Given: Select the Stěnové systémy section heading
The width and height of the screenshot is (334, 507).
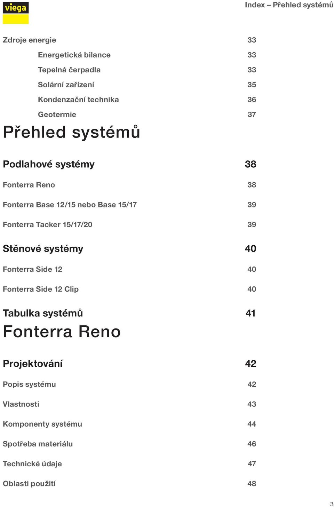Looking at the screenshot, I should (x=43, y=249).
